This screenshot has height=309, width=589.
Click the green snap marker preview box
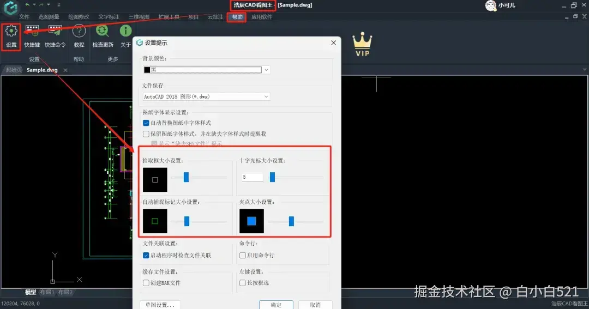click(155, 221)
